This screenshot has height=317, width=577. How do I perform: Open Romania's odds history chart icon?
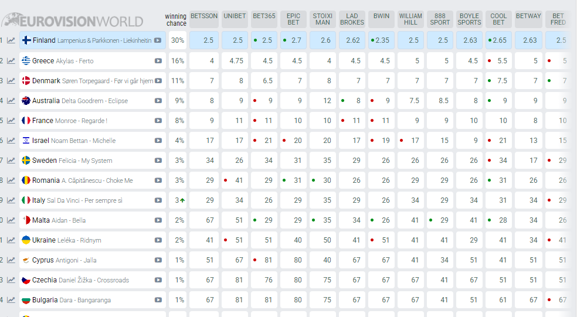click(x=11, y=180)
